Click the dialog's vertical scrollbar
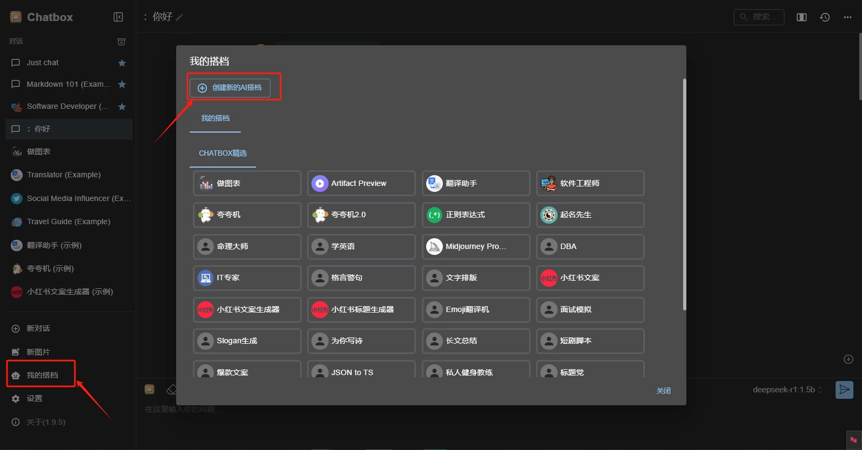This screenshot has width=862, height=450. click(x=684, y=194)
